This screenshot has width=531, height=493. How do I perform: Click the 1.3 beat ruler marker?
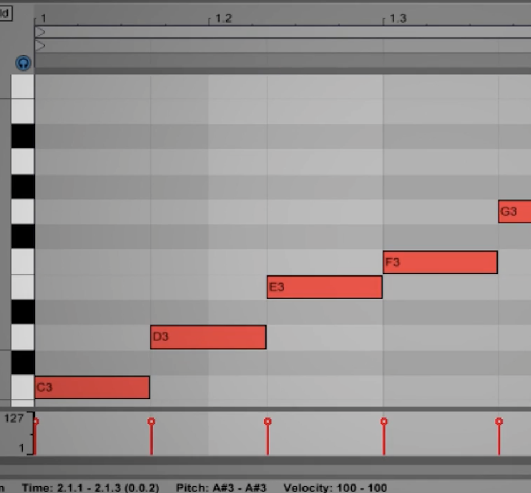pos(398,18)
